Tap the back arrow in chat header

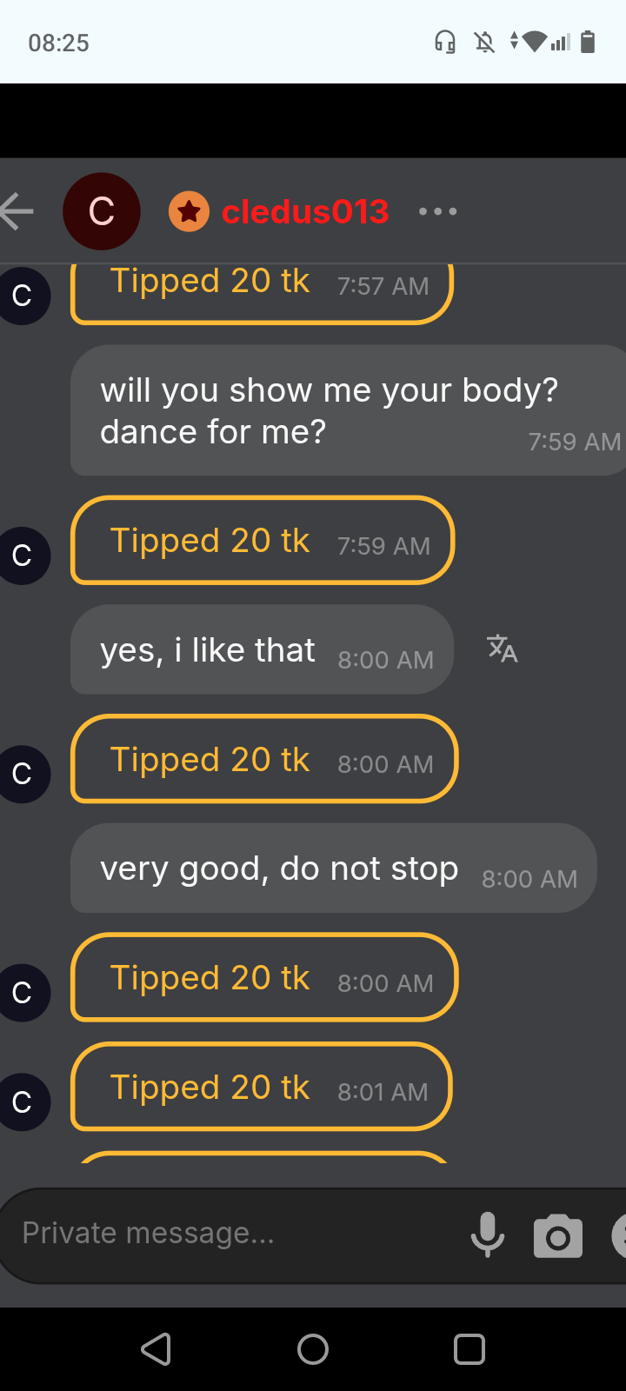pyautogui.click(x=17, y=211)
